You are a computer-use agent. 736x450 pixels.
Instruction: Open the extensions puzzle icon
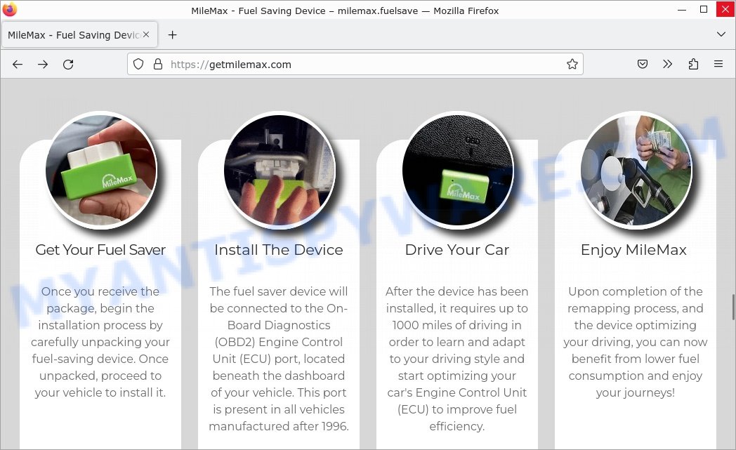(x=693, y=65)
